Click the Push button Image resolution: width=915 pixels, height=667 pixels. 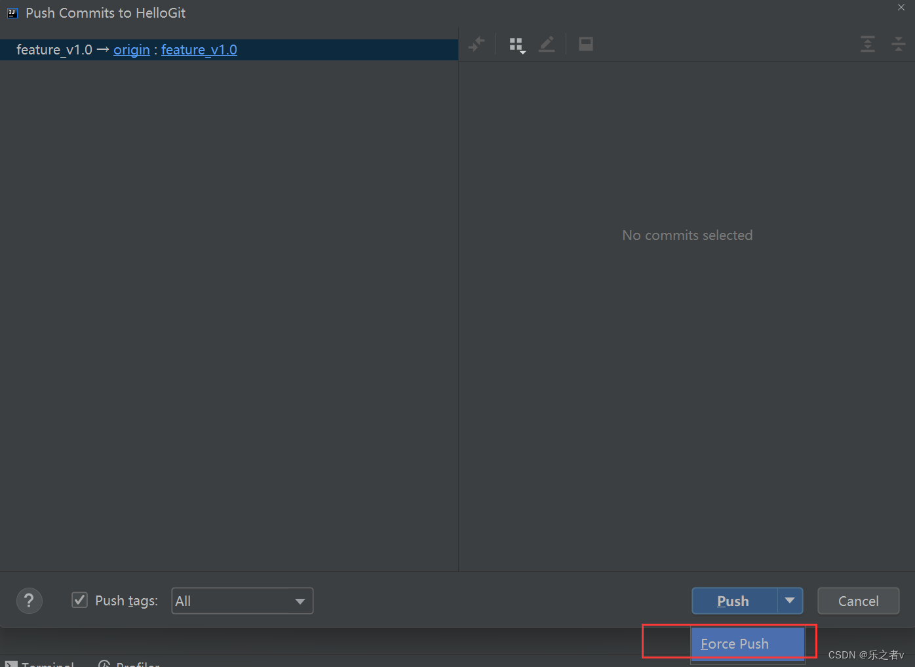coord(735,601)
